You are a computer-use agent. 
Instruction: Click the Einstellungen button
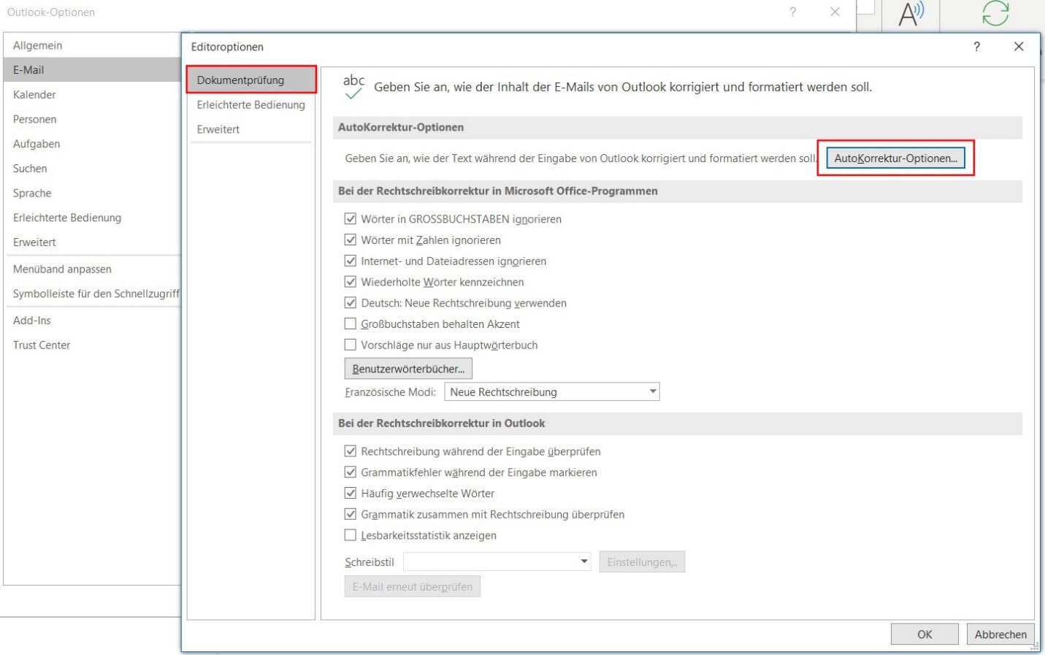point(642,562)
